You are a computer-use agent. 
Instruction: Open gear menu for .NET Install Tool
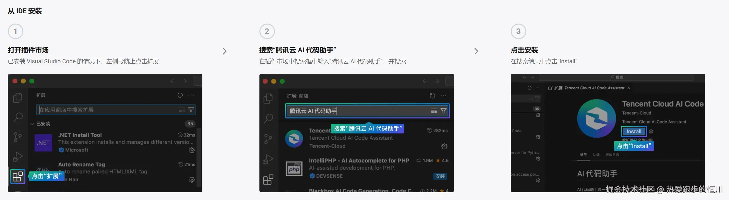click(x=192, y=150)
